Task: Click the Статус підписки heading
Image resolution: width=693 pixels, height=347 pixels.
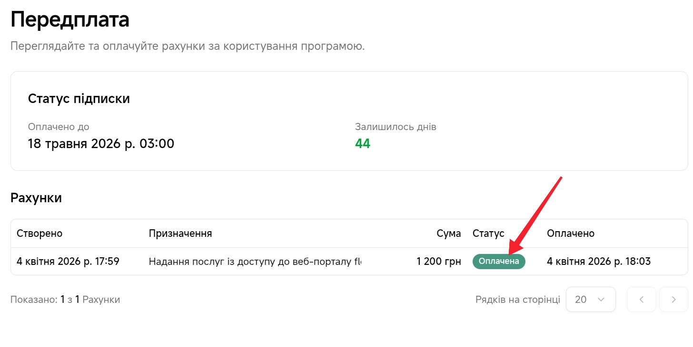Action: [x=79, y=99]
